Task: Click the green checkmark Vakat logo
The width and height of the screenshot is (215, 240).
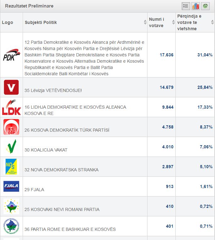Action: (11, 147)
